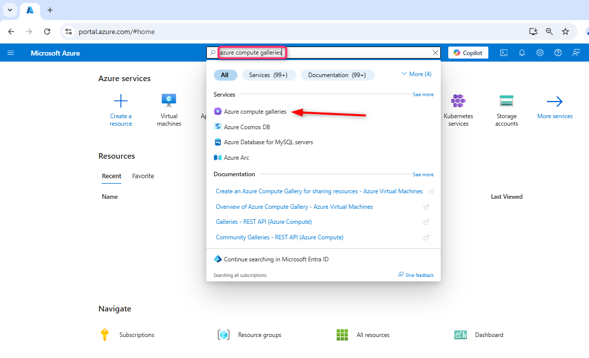
Task: Click the Azure compute galleries gear icon
Action: tap(217, 111)
